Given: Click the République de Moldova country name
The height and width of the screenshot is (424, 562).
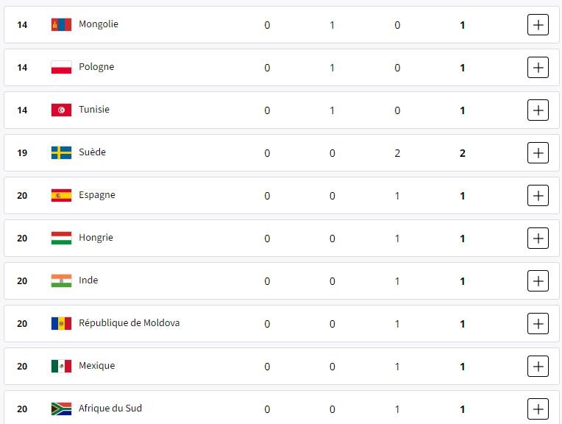Looking at the screenshot, I should pos(129,323).
